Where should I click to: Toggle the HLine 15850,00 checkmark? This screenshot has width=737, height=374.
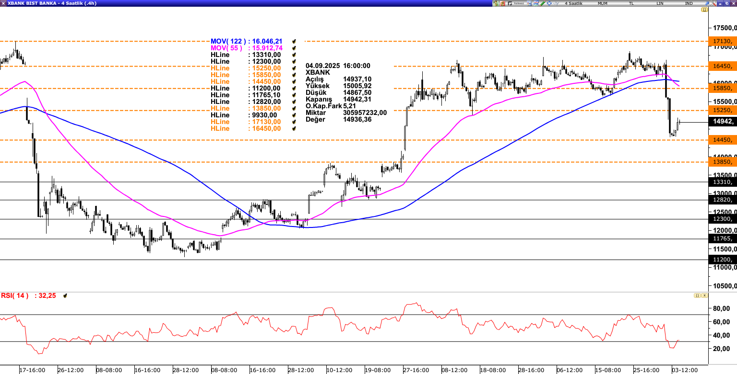[294, 75]
